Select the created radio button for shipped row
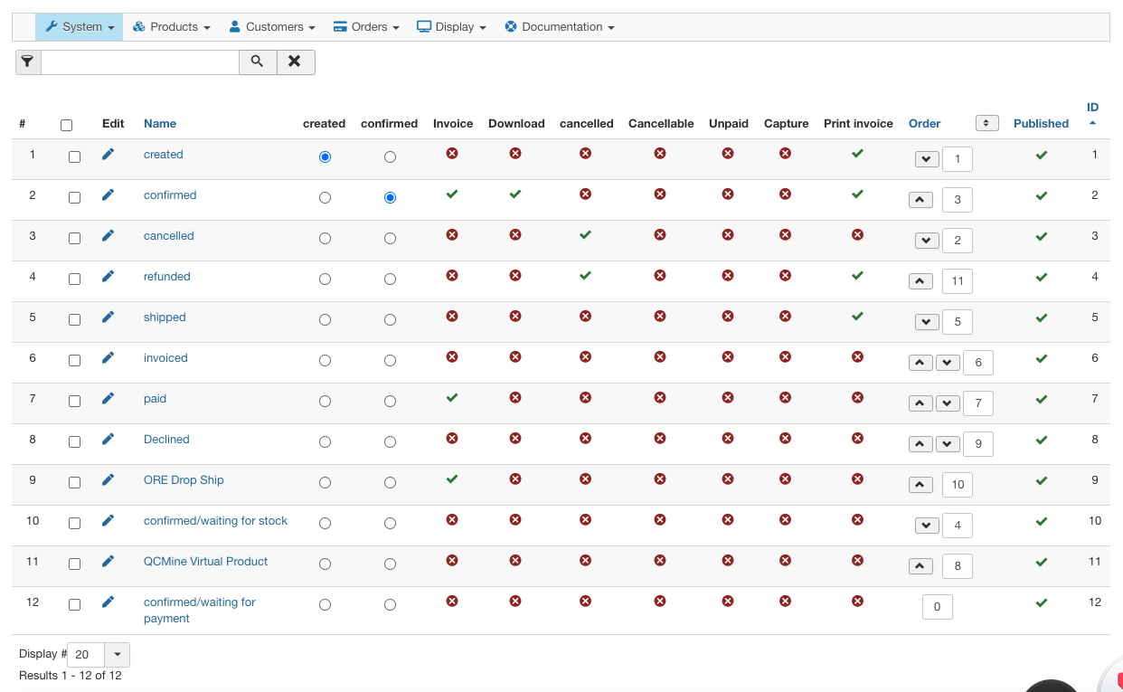This screenshot has height=692, width=1123. [x=325, y=319]
